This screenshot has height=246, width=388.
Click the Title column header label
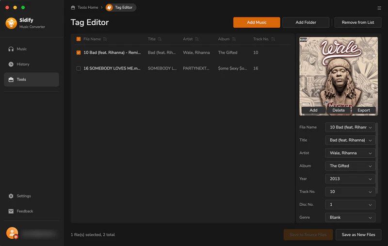click(x=152, y=39)
